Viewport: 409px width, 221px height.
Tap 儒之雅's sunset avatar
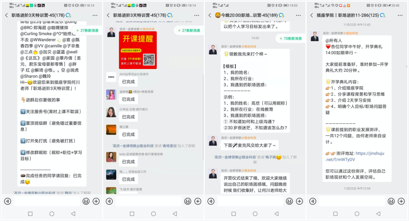pos(111,130)
